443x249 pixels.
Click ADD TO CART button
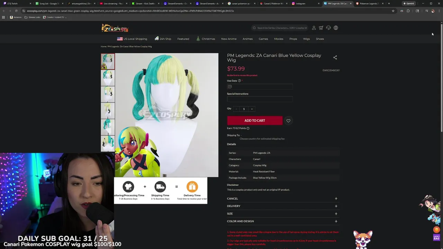[255, 120]
